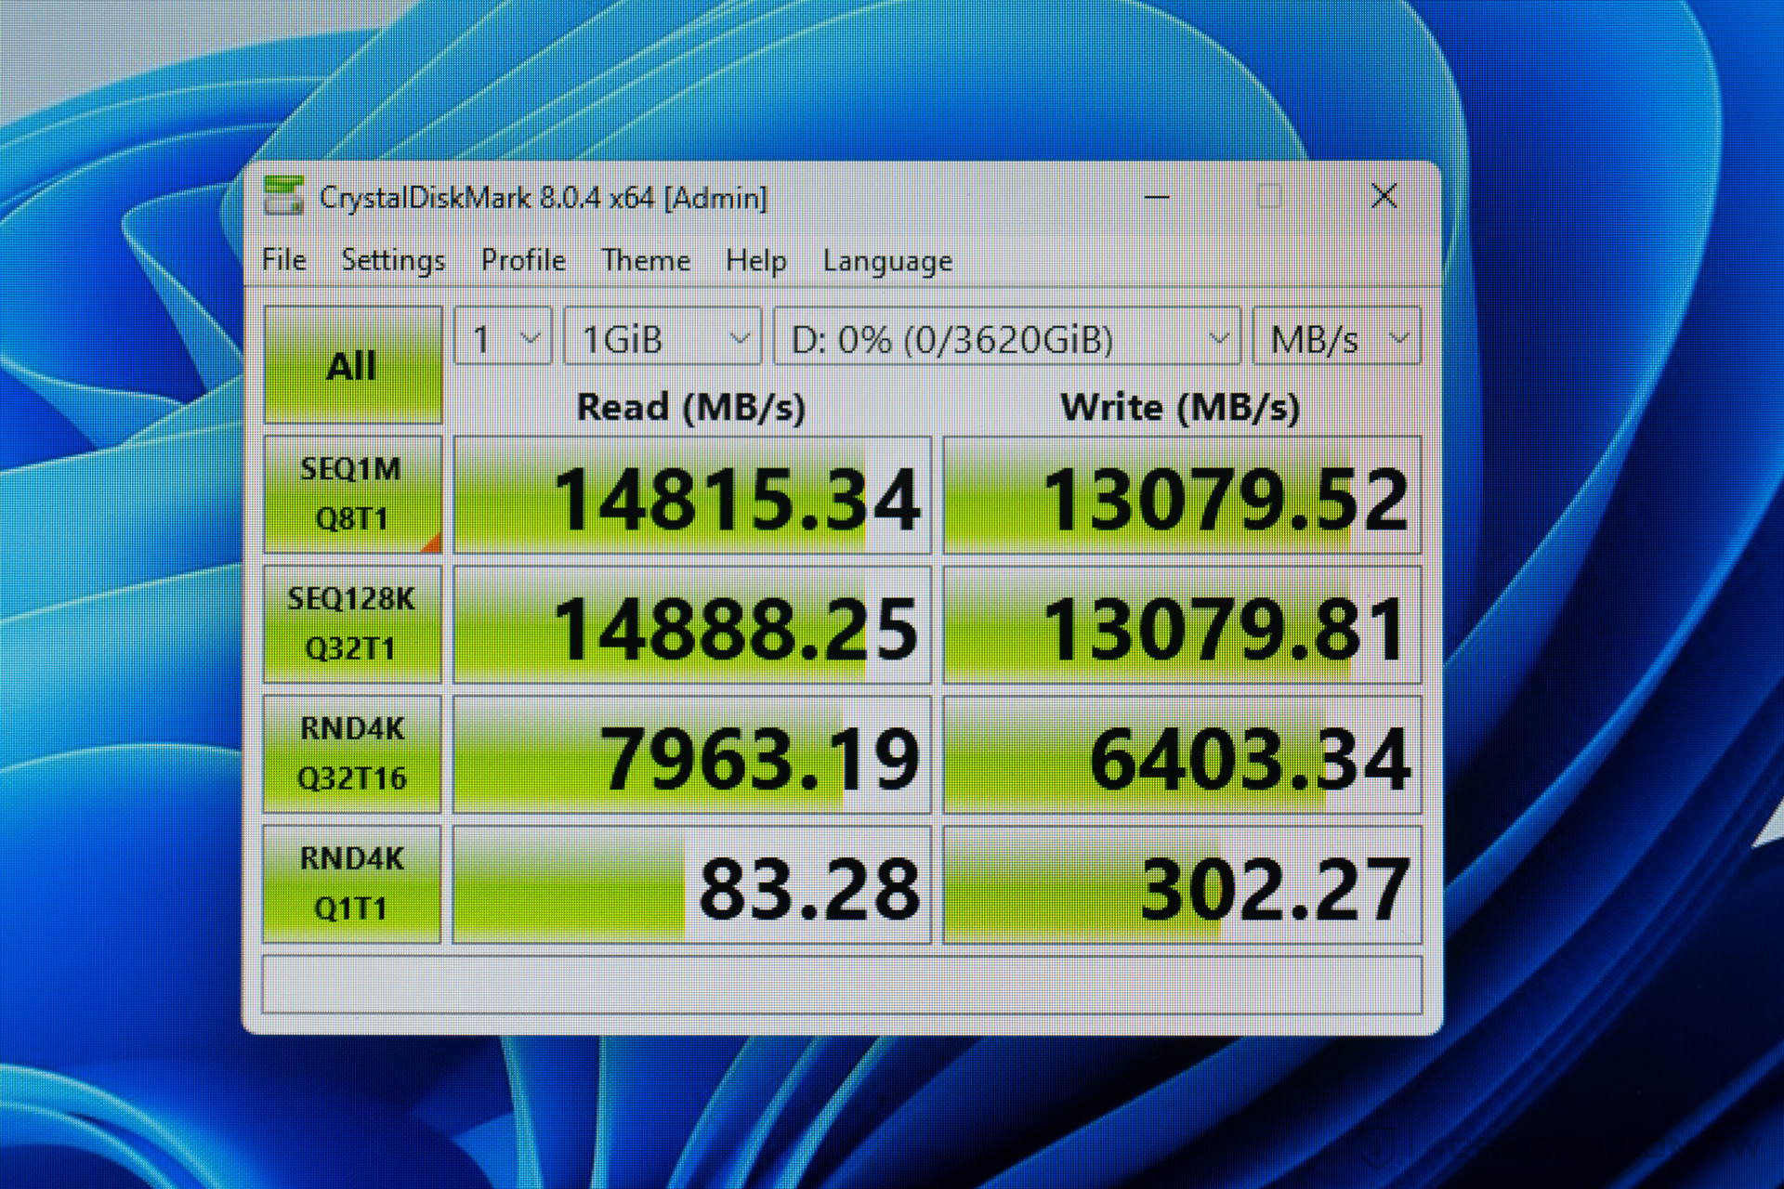Expand the MB/s unit dropdown
This screenshot has height=1189, width=1784.
(1336, 336)
